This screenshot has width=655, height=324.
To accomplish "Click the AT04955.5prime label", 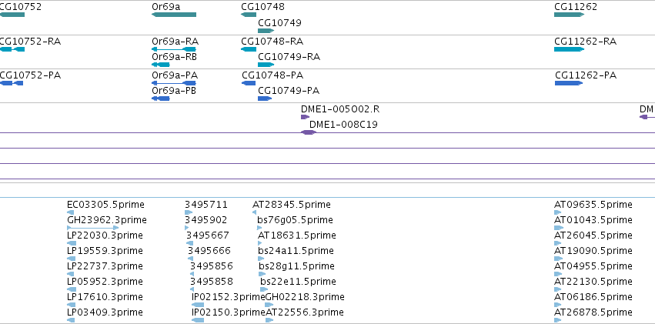I will click(593, 266).
